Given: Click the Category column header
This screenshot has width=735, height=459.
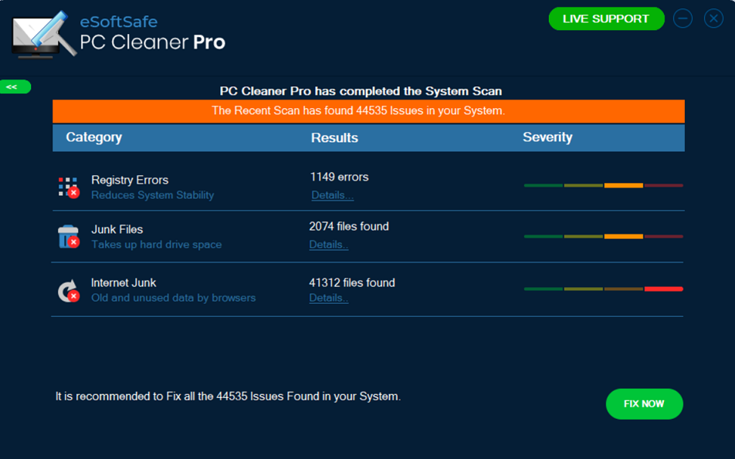Looking at the screenshot, I should pyautogui.click(x=94, y=137).
